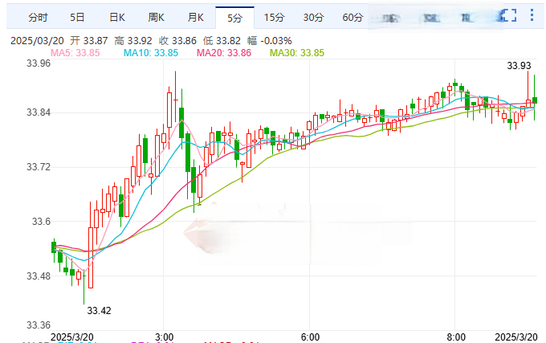
Task: Click the 33.36 price axis label
Action: point(39,325)
